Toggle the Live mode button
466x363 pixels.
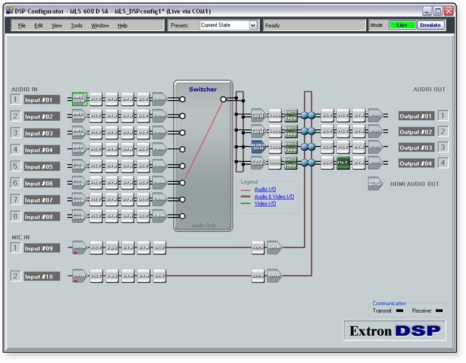[x=402, y=25]
